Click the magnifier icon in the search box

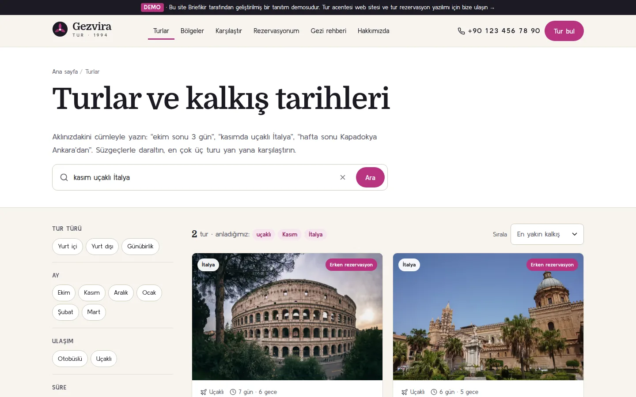coord(64,177)
